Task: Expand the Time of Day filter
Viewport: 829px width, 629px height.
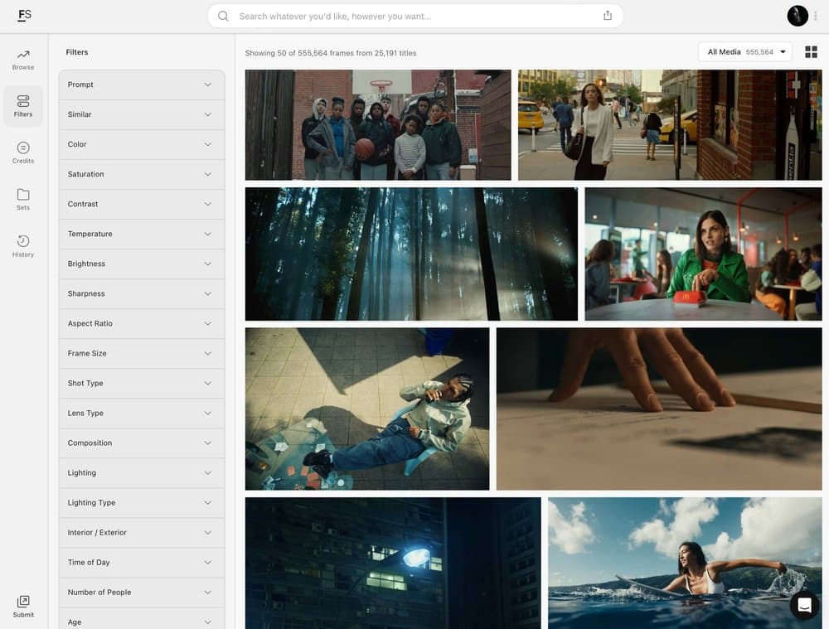Action: coord(141,562)
